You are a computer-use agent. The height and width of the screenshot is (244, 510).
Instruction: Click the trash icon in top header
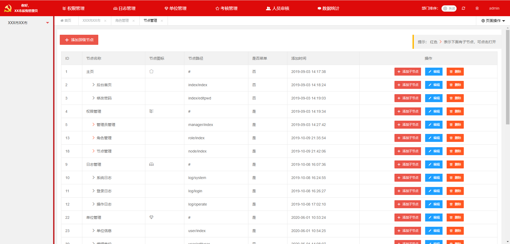pyautogui.click(x=477, y=8)
